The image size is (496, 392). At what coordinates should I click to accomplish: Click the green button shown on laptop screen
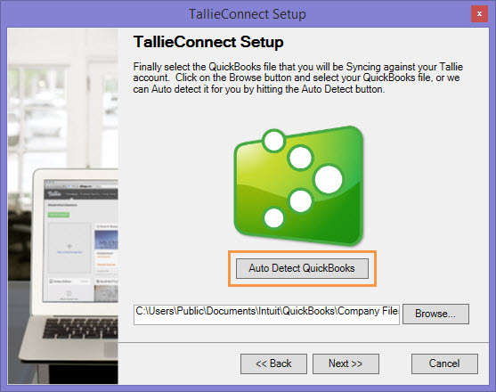(59, 215)
